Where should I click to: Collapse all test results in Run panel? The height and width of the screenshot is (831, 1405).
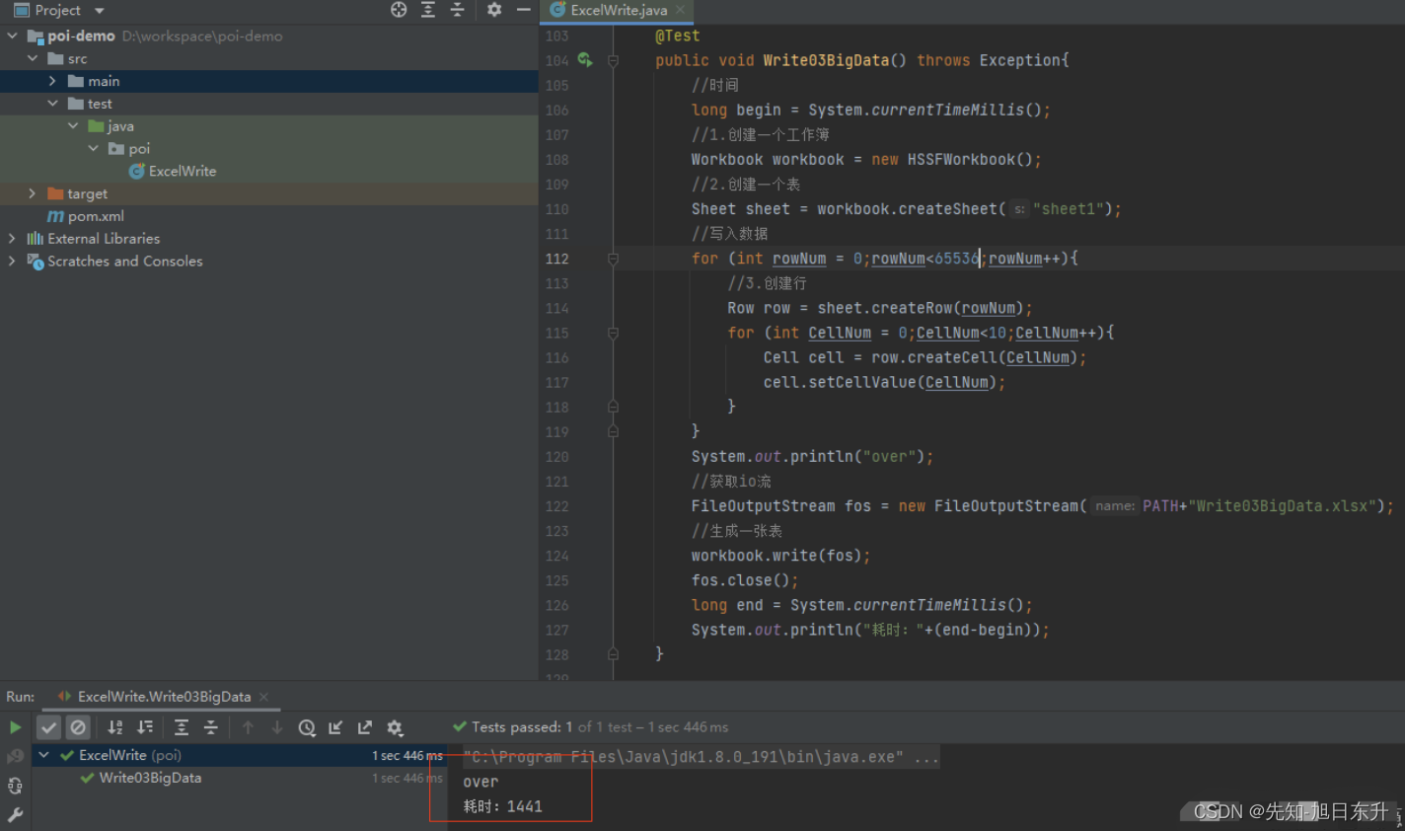coord(211,727)
